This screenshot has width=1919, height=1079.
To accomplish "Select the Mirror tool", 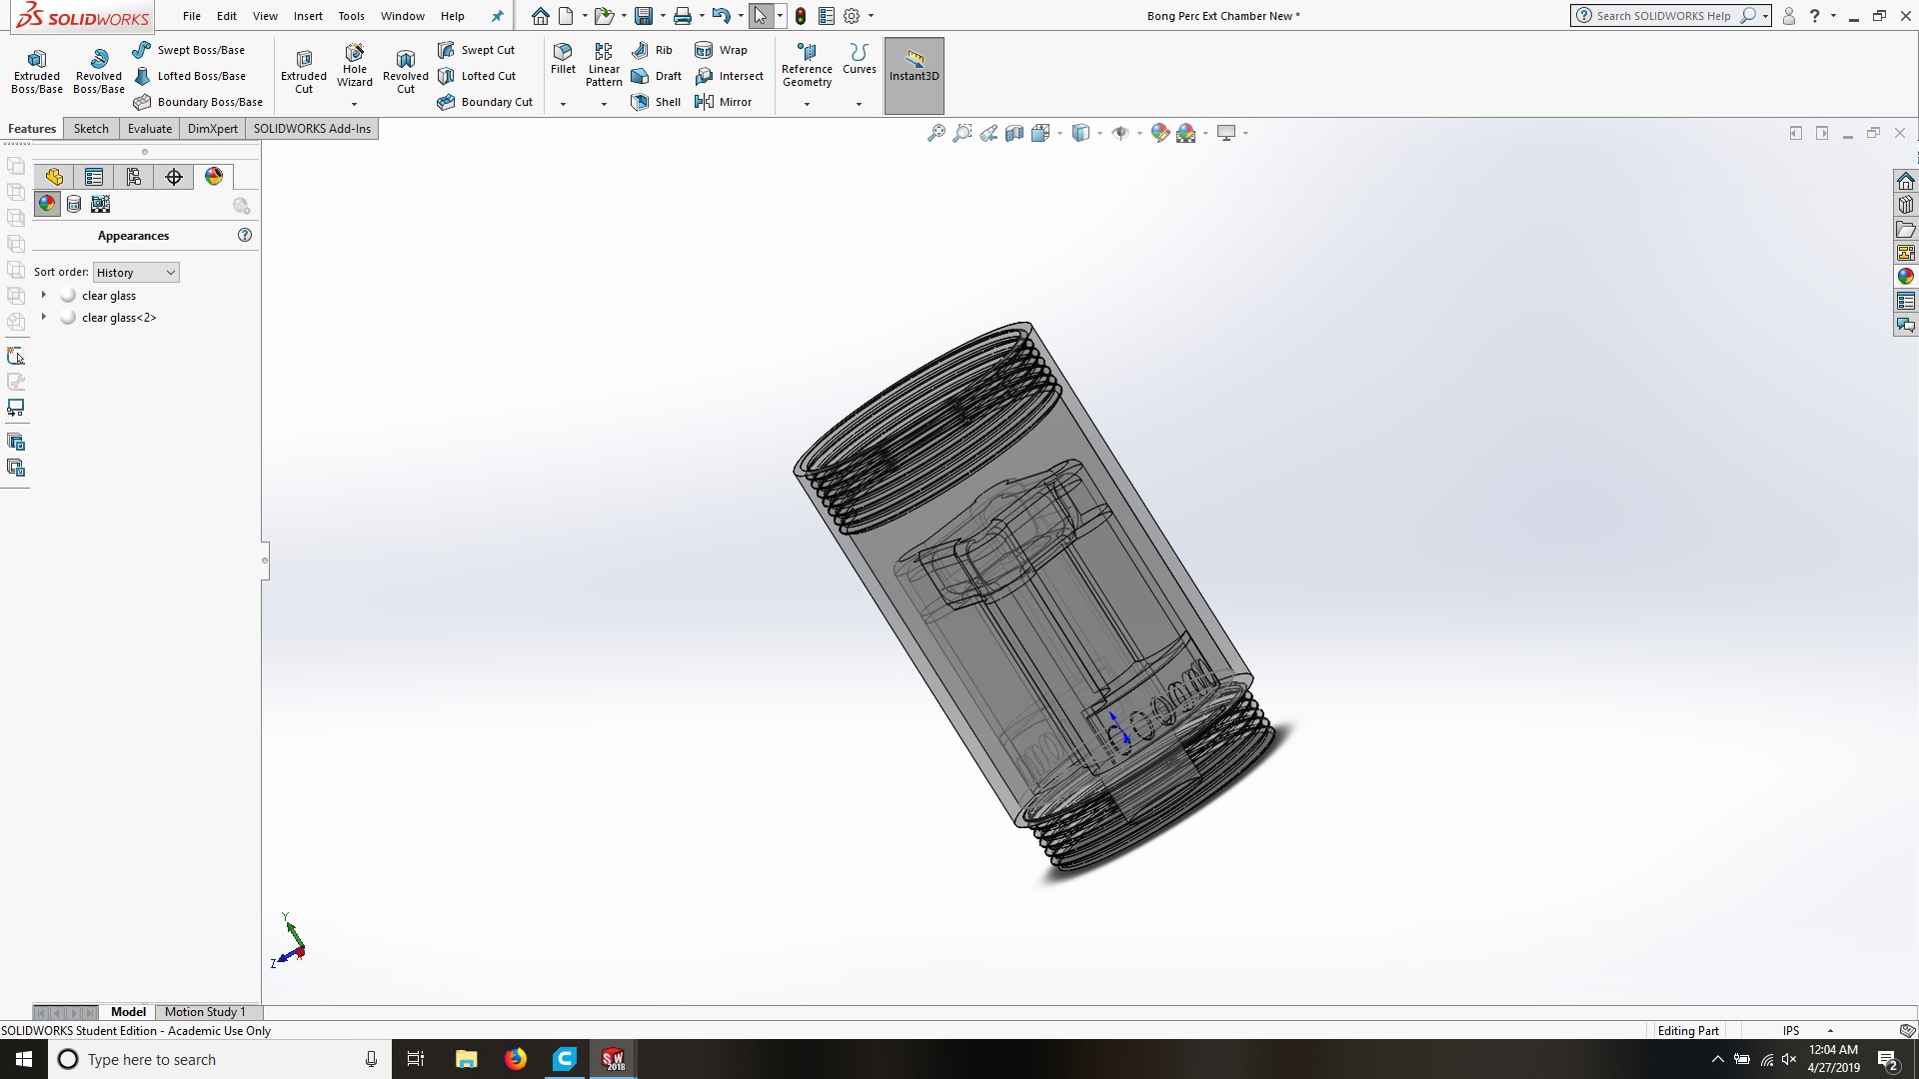I will 723,102.
